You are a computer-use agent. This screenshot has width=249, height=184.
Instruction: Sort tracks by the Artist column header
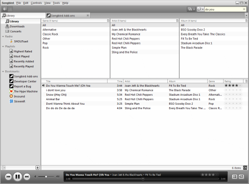[x=145, y=81]
